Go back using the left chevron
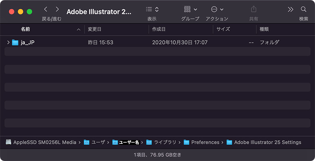Screen dimensions: 315x161 [45, 9]
